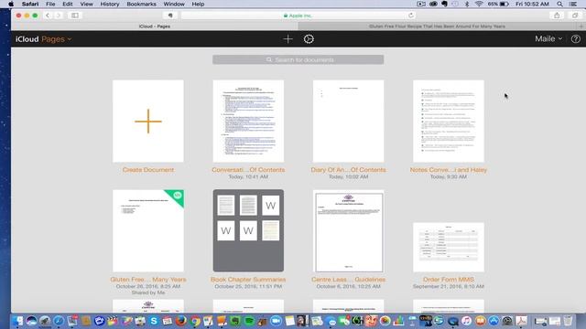Click the Safari address bar
586x329 pixels.
click(x=298, y=16)
